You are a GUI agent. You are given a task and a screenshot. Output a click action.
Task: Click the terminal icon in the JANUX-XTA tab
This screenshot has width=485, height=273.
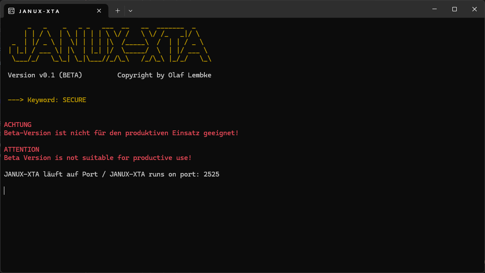click(x=12, y=10)
